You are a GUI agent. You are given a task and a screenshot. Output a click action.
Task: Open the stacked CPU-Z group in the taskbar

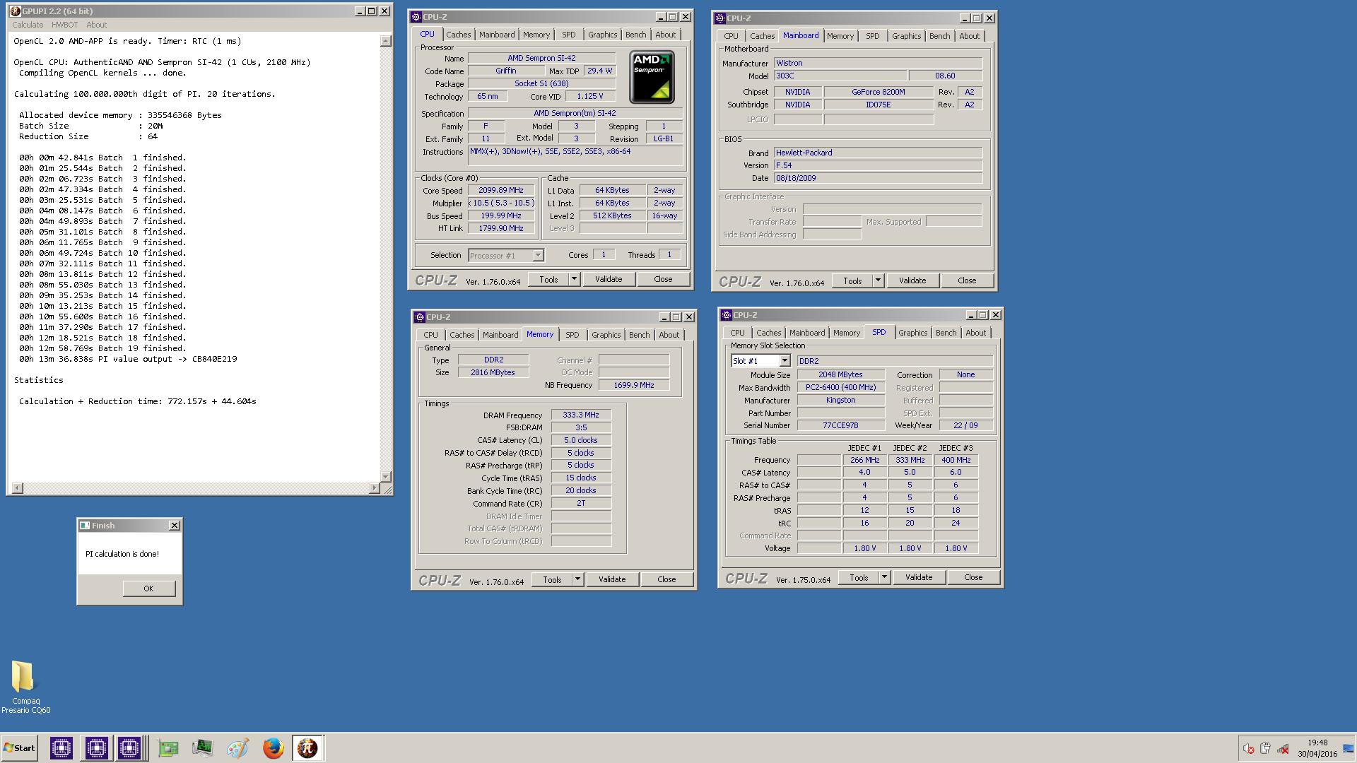[131, 748]
